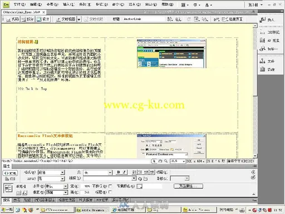
Task: Open the workspace switcher (设计器) dropdown
Action: (255, 5)
